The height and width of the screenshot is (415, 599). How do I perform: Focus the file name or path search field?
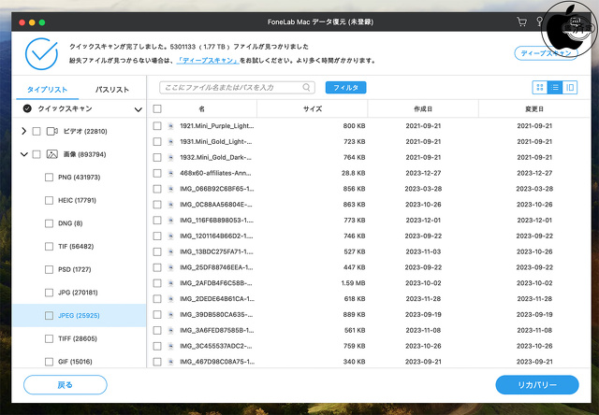[x=237, y=87]
